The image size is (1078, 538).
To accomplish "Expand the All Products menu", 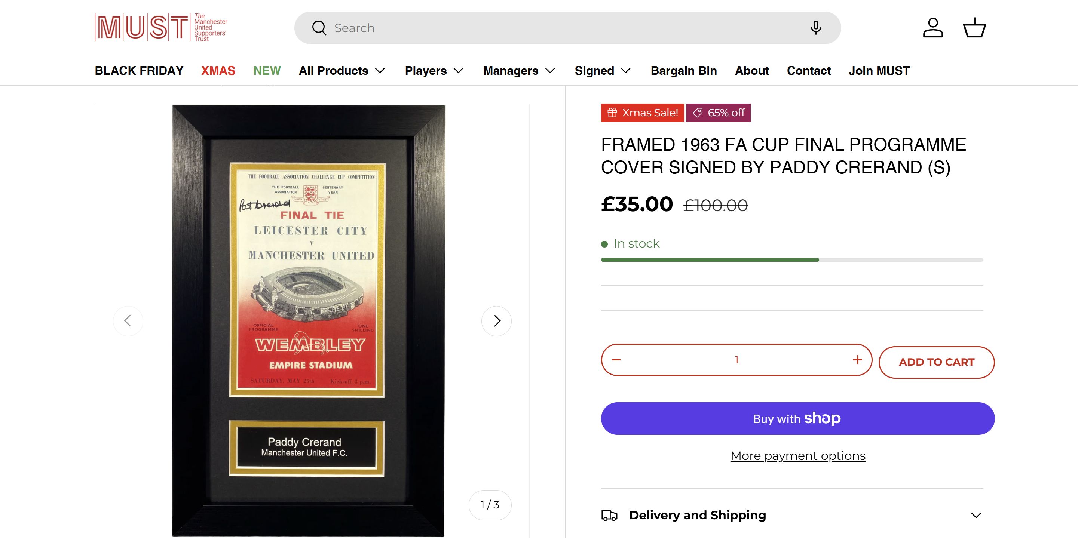I will tap(342, 71).
